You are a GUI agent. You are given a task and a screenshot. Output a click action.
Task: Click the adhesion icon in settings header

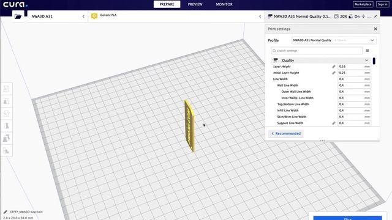[x=363, y=16]
